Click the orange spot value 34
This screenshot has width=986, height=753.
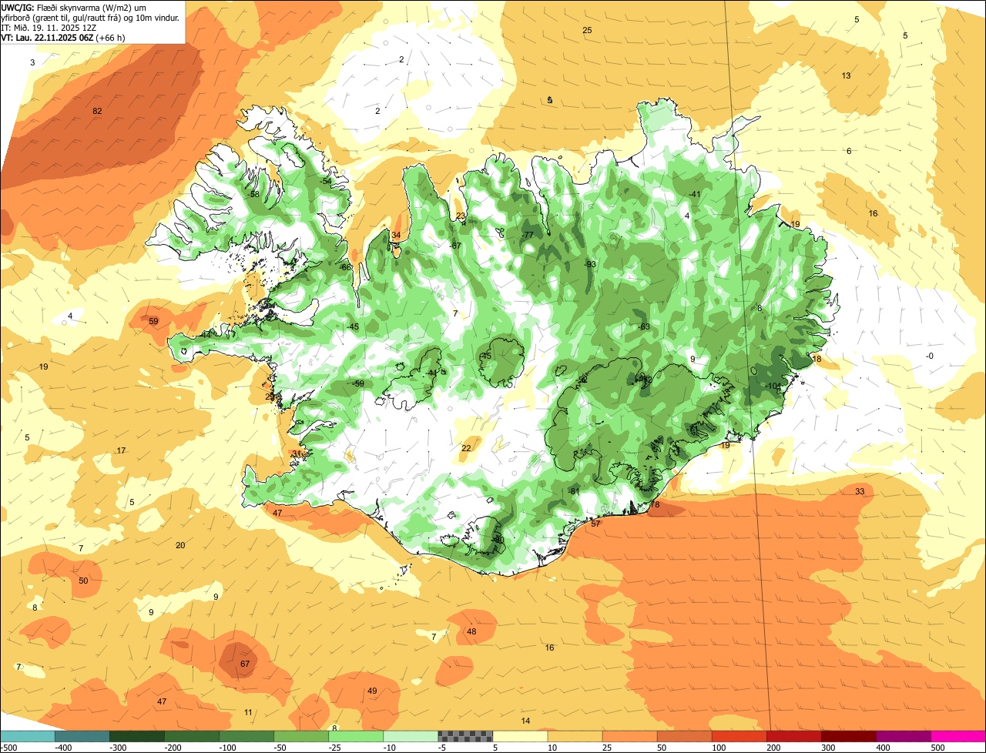396,236
